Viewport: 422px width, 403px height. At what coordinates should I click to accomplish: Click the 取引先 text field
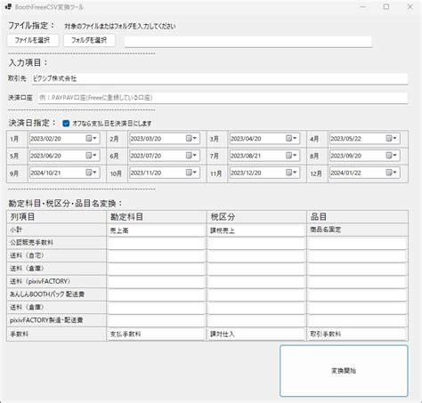[220, 78]
